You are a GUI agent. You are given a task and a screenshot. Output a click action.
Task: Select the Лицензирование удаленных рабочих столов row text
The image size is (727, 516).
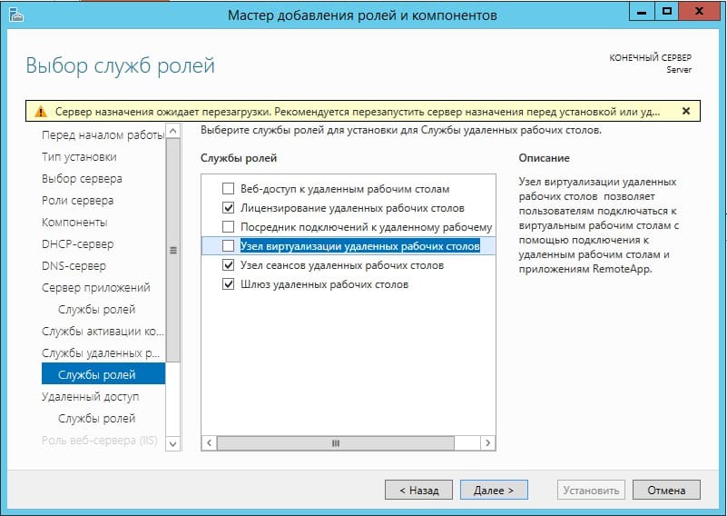tap(352, 208)
